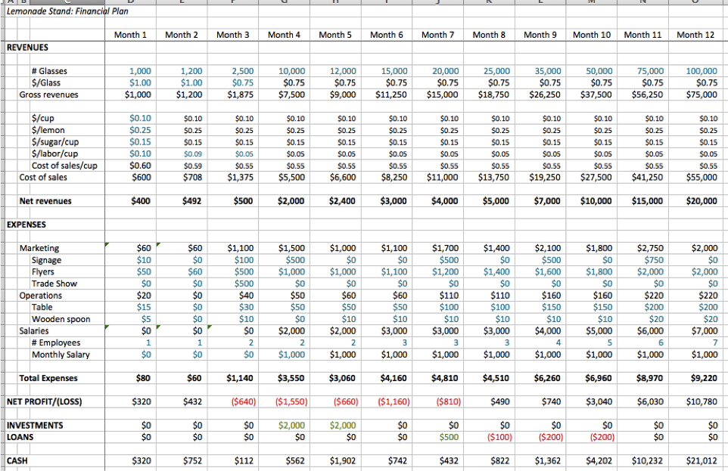
Task: Click the 'Table' row label
Action: point(42,307)
